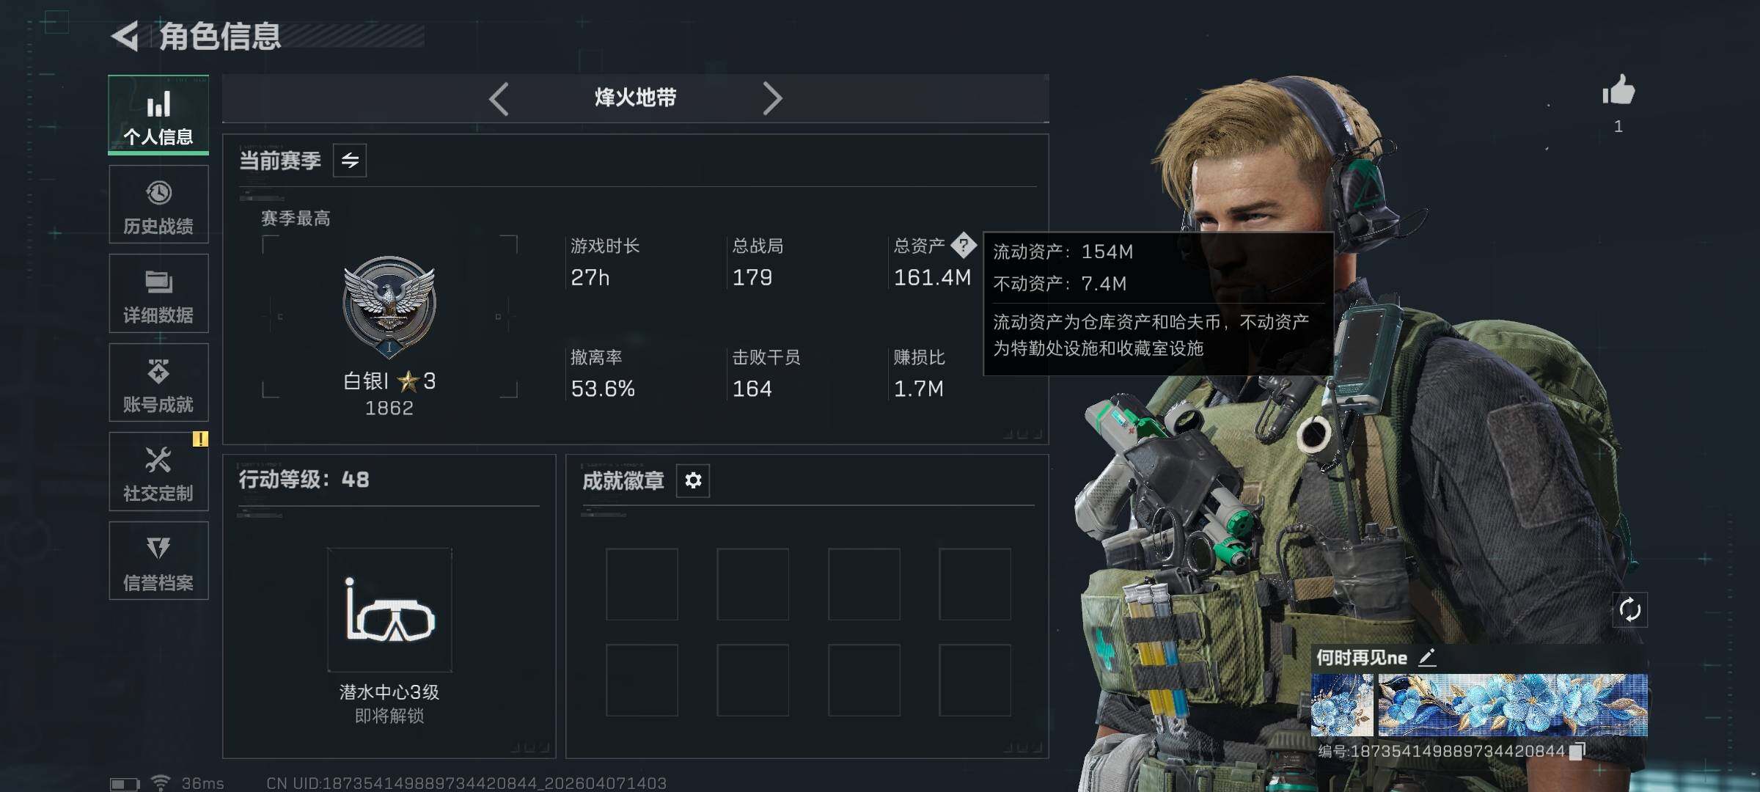Open the 个人信息 tab
Screen dimensions: 1760x792
158,115
